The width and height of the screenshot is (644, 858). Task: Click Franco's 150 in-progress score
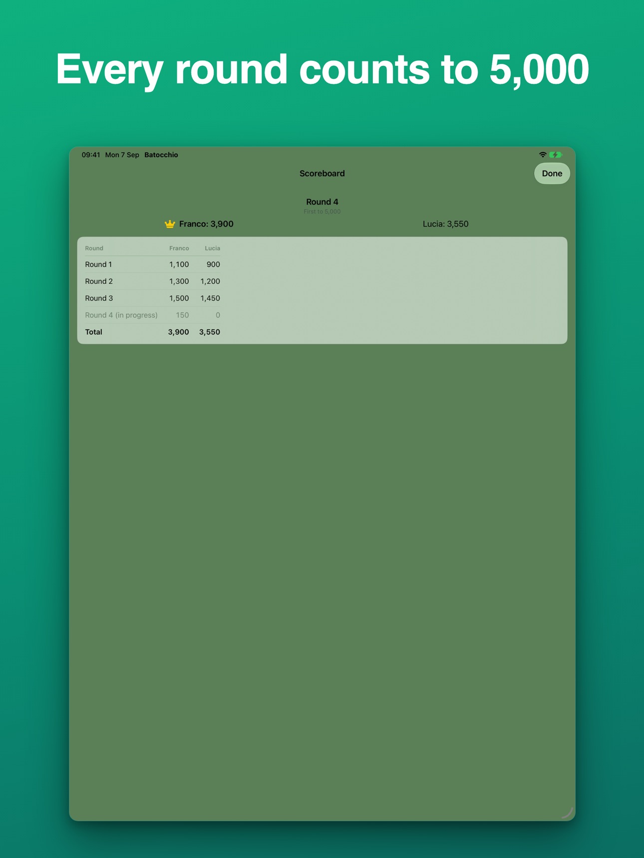(x=182, y=315)
